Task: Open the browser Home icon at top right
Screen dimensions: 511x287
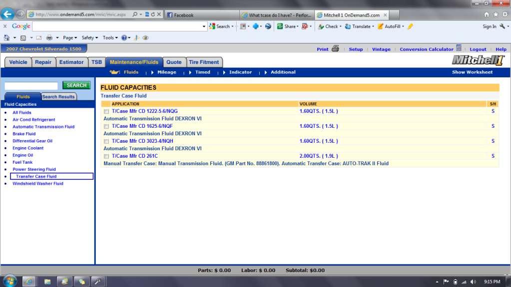Action: (x=487, y=14)
